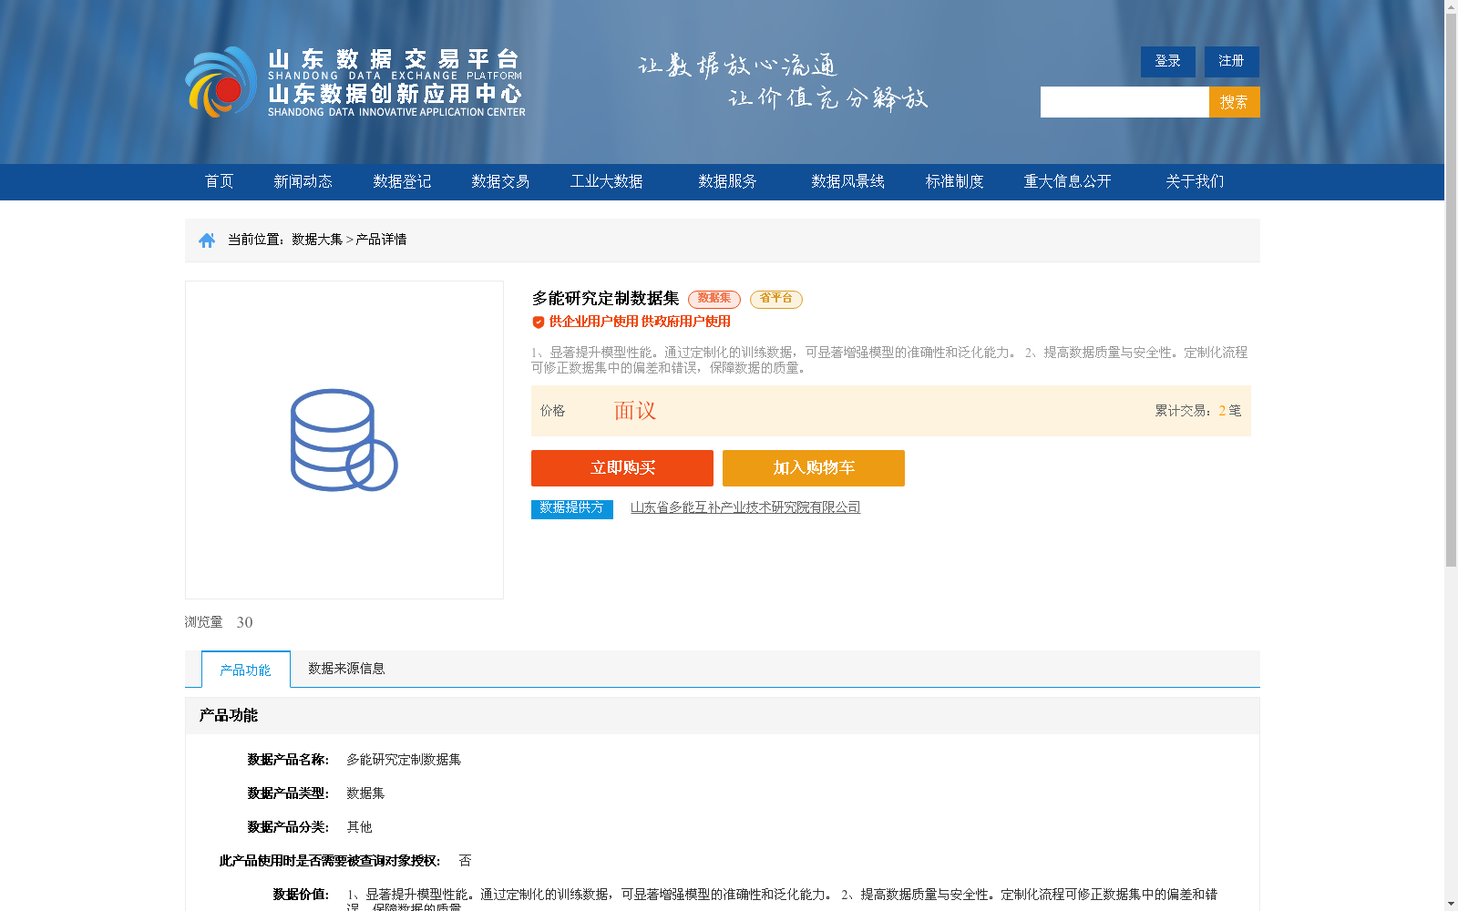Viewport: 1458px width, 911px height.
Task: Focus the header search input field
Action: (1124, 102)
